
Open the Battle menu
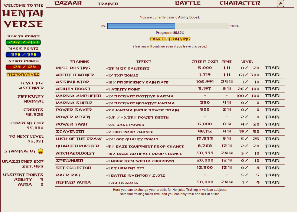coord(188,3)
